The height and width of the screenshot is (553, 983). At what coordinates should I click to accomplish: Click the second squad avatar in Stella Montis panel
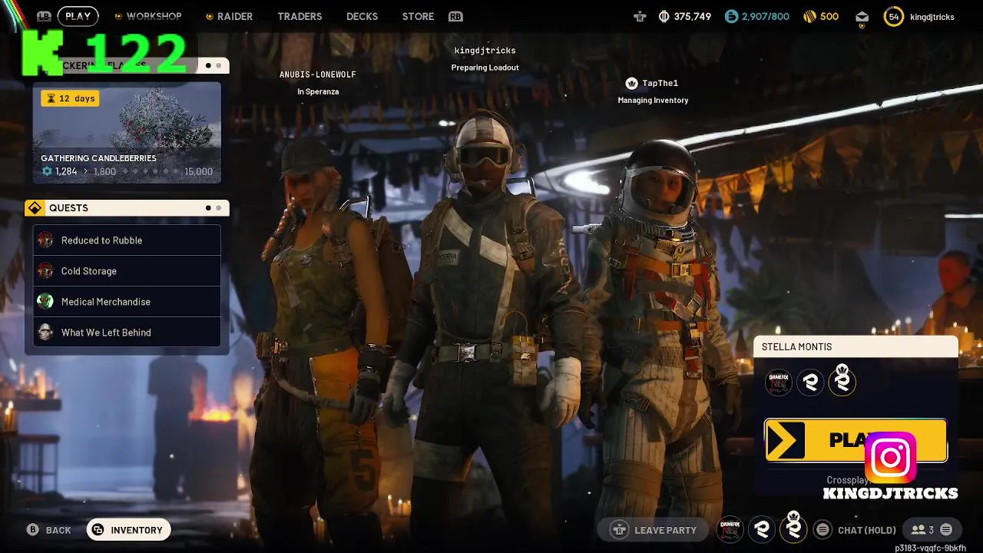coord(810,382)
